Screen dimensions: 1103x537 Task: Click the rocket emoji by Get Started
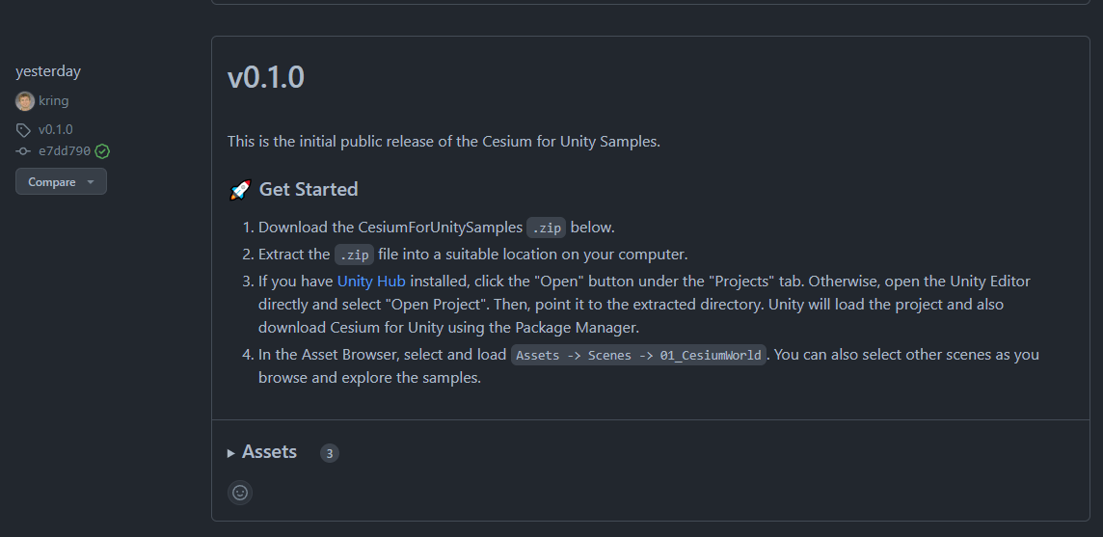[x=240, y=190]
